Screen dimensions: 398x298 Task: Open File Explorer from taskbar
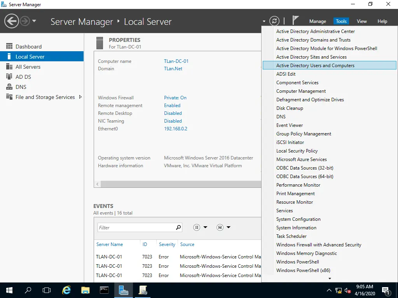(x=86, y=290)
